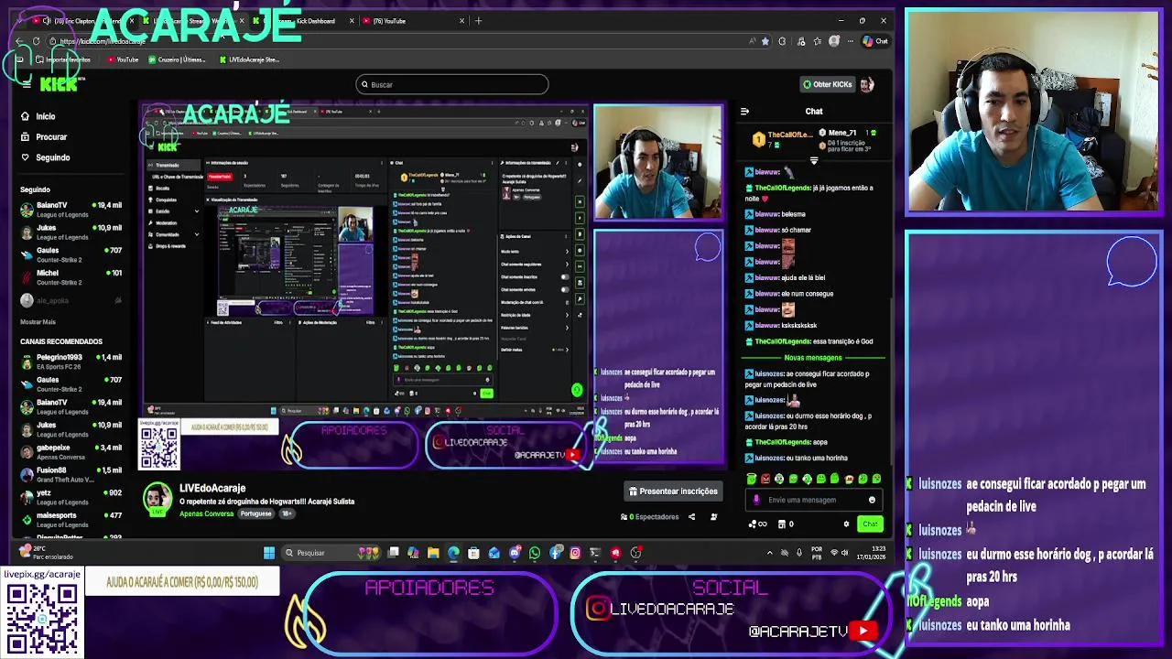Click the Windows Start button

pyautogui.click(x=269, y=553)
